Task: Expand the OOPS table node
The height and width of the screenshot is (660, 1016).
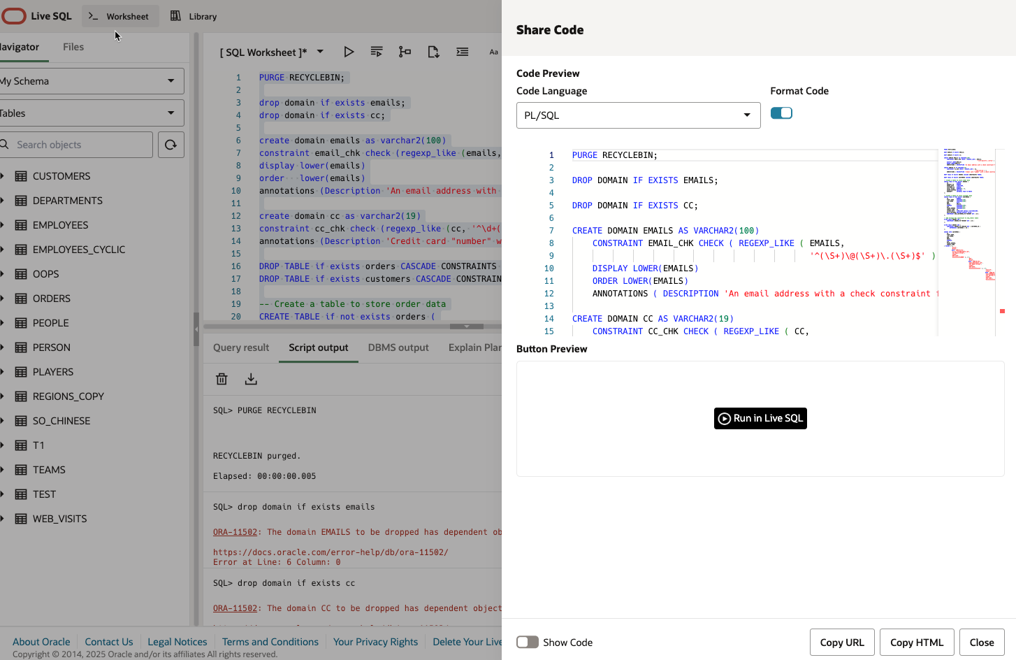Action: 3,273
